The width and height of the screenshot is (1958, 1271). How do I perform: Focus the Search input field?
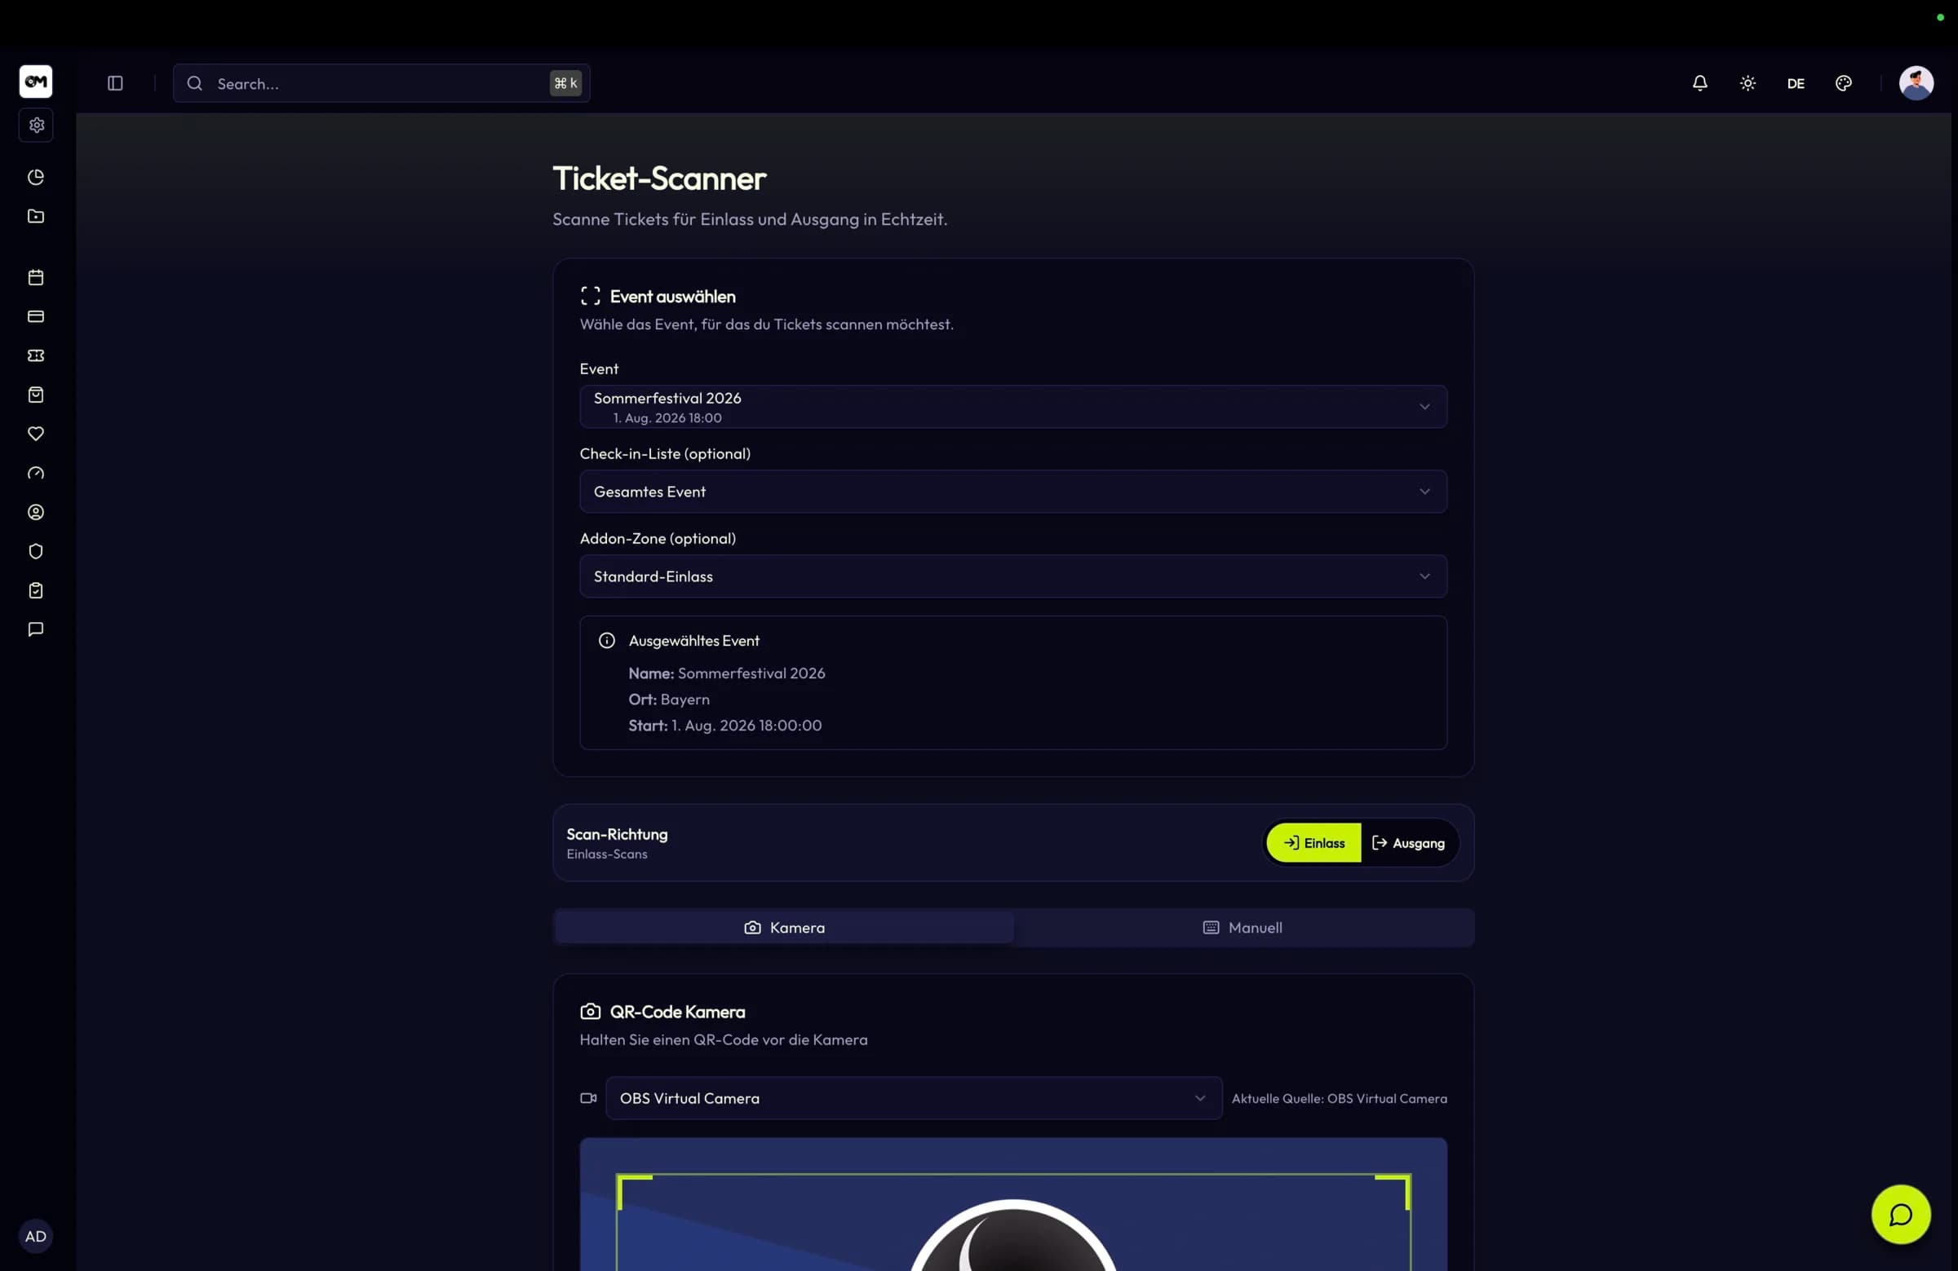click(381, 83)
